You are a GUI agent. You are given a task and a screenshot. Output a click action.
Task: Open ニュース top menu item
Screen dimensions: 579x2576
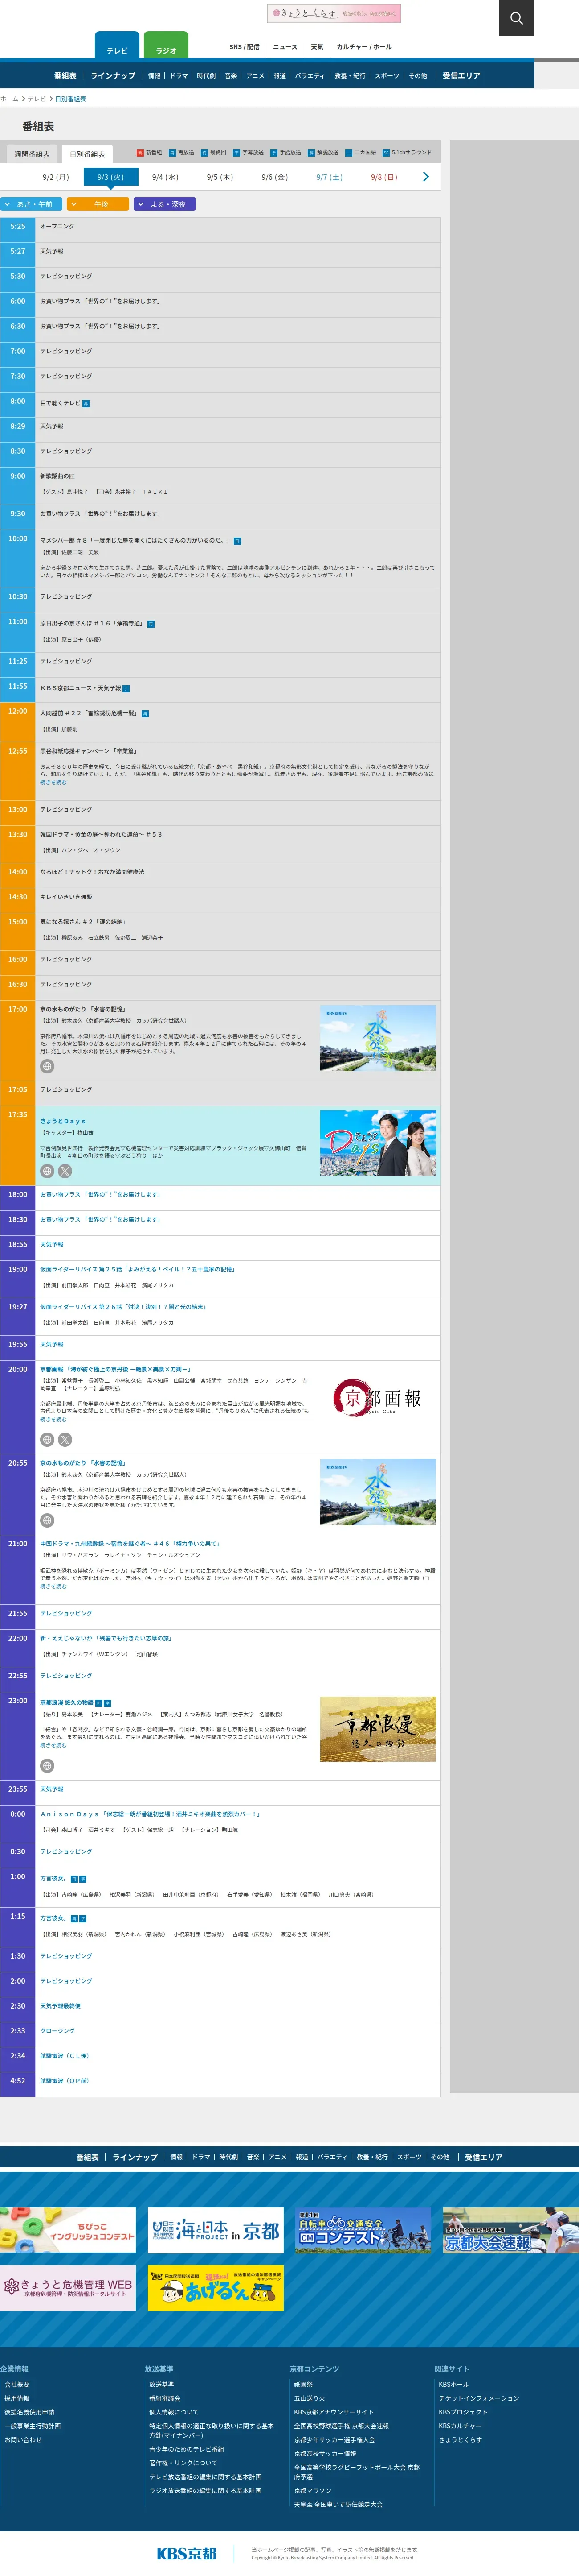(x=285, y=47)
